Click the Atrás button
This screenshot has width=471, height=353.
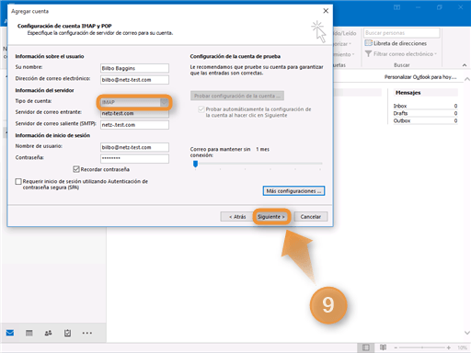[x=237, y=217]
